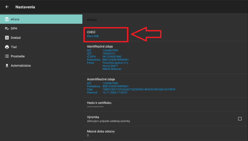Click the Doklad document icon

click(7, 38)
